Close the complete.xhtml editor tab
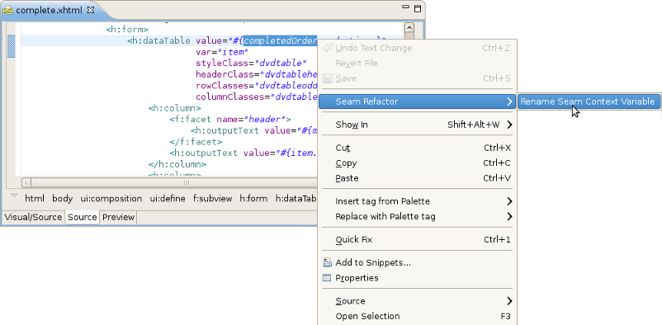The height and width of the screenshot is (325, 662). 90,10
